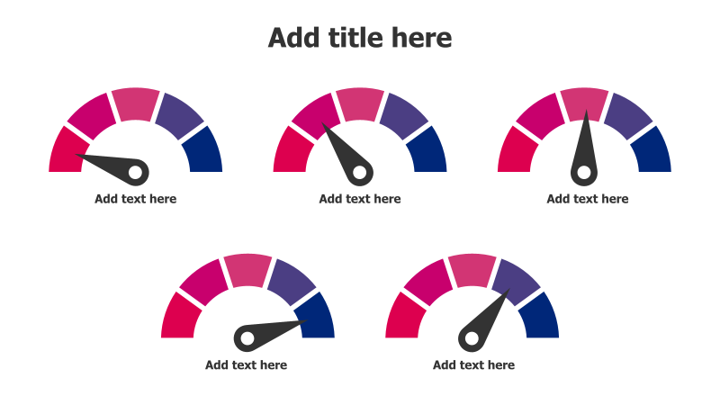Click 'Add text here' under the bottom-left gauge
The height and width of the screenshot is (405, 720).
[246, 365]
